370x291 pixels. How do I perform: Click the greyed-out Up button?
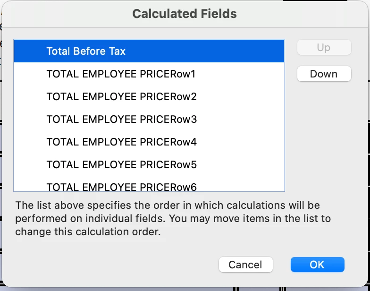point(324,47)
